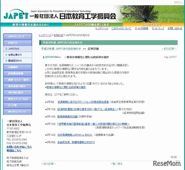Click the upper ＜前の記事へ link

169,49
